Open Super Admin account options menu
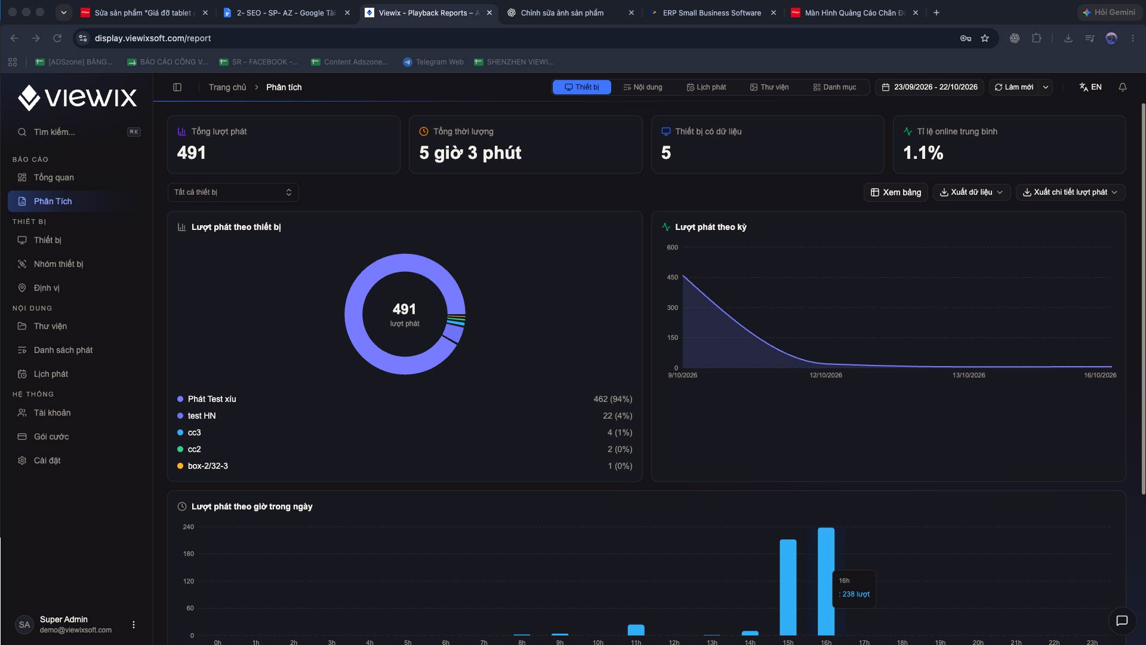The image size is (1146, 645). click(134, 625)
